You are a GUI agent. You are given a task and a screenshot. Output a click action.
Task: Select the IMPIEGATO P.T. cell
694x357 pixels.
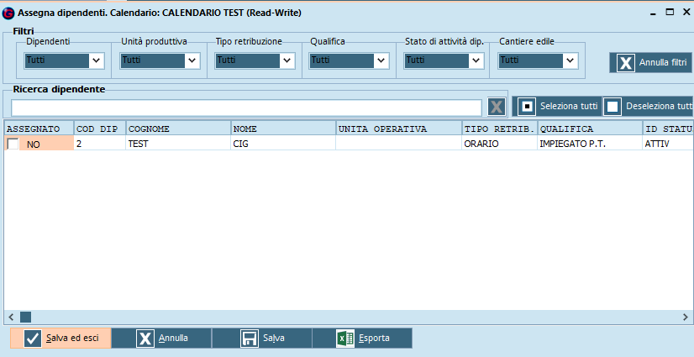coord(590,144)
